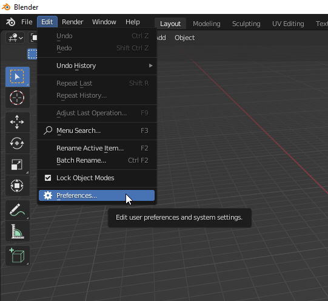Select the Move tool
Image resolution: width=328 pixels, height=301 pixels.
pos(18,122)
